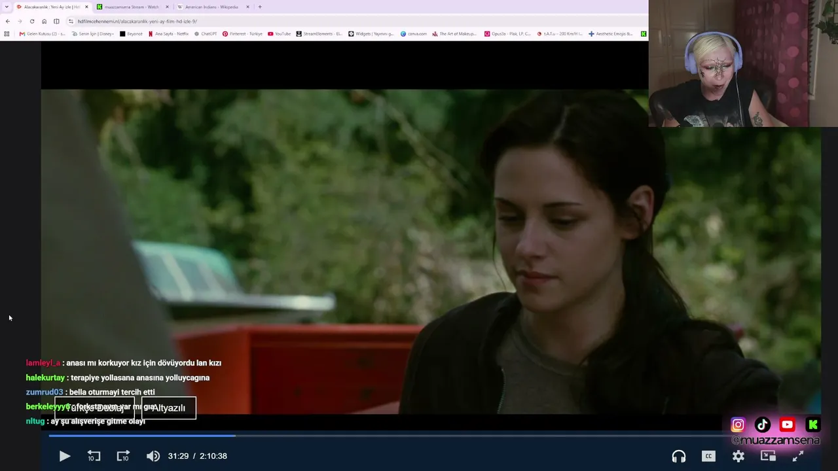This screenshot has width=838, height=471.
Task: Click the 31:29 elapsed time display
Action: 178,456
